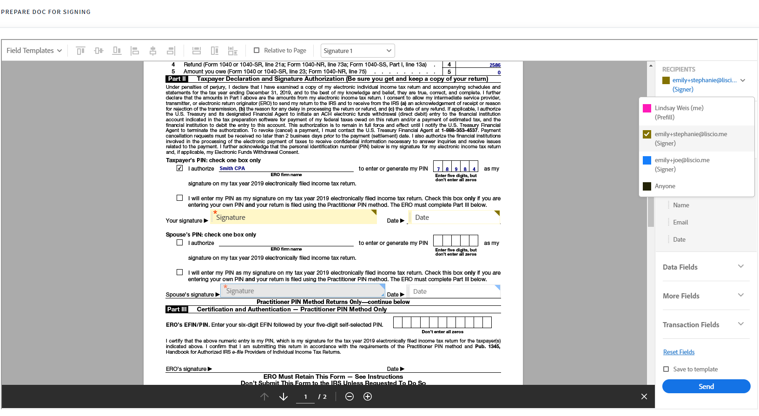The image size is (759, 416).
Task: Click the refund amount 2586
Action: coord(495,65)
